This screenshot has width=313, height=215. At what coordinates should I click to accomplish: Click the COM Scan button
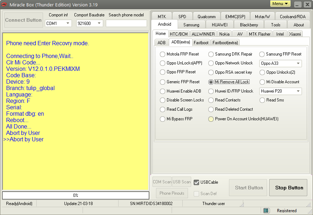tap(162, 182)
